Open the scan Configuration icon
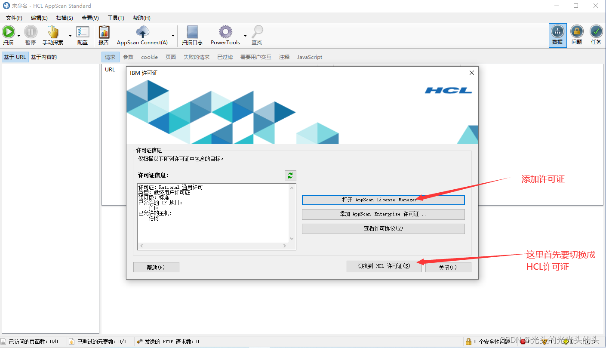This screenshot has height=348, width=606. pos(83,32)
